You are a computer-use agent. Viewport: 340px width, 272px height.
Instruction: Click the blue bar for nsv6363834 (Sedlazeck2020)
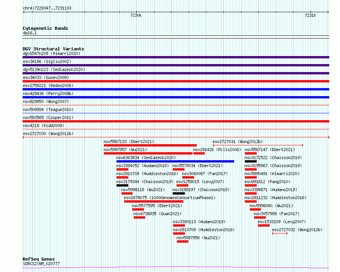coord(175,161)
